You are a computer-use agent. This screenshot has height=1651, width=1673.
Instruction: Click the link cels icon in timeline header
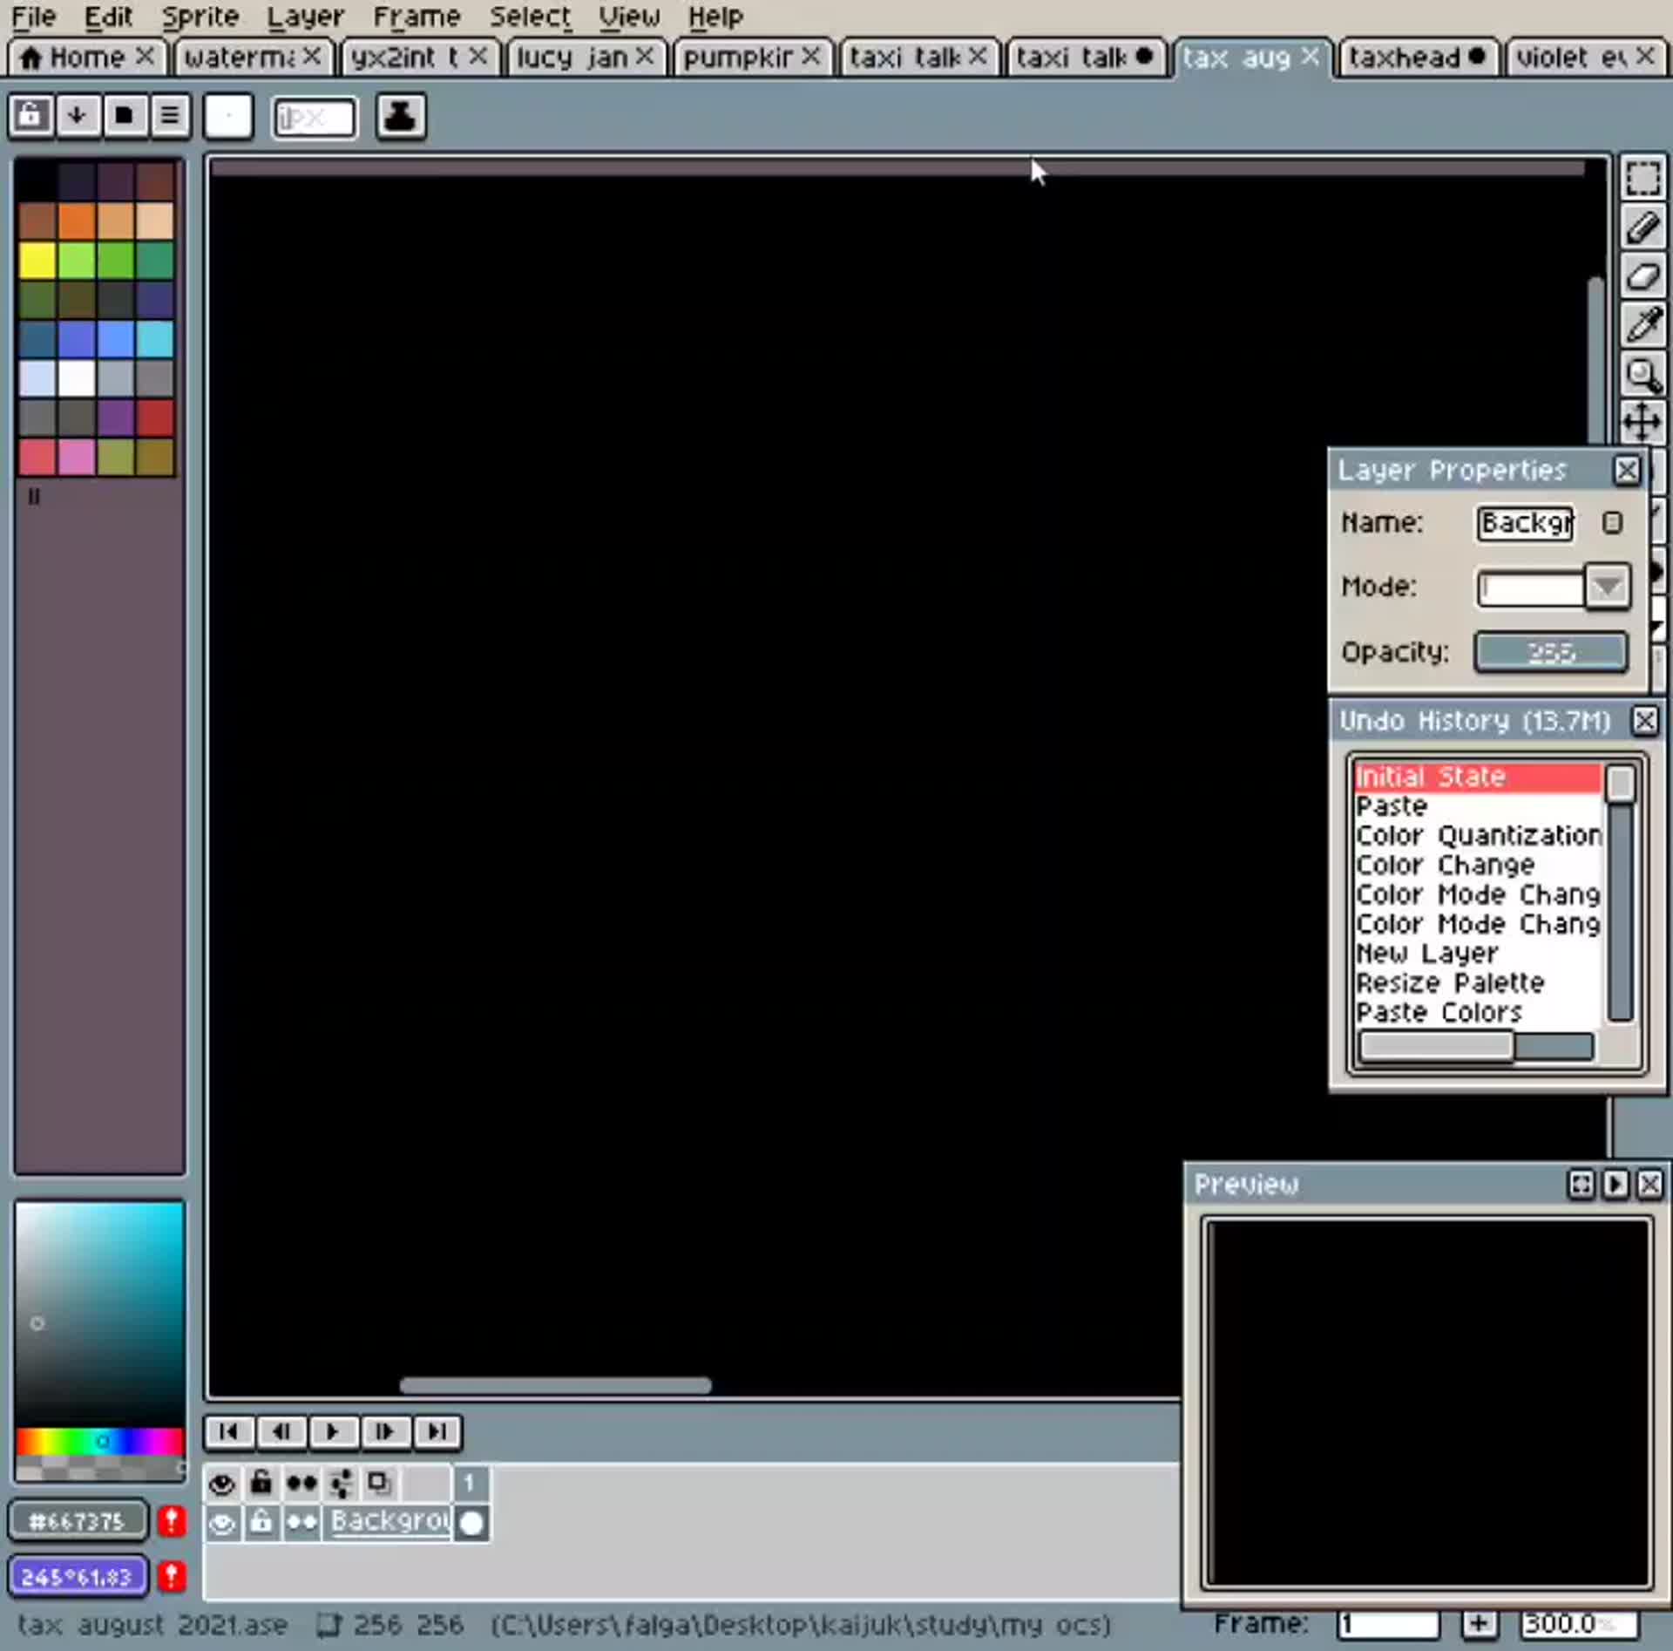tap(341, 1483)
